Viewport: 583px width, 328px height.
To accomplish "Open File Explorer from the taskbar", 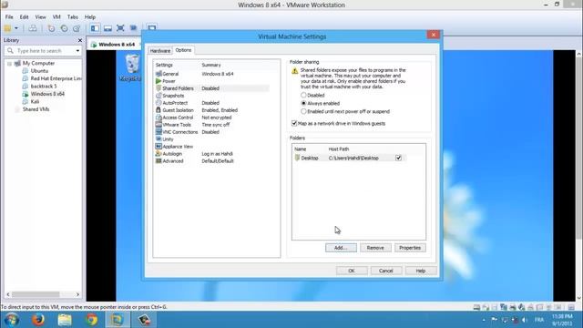I will tap(65, 320).
